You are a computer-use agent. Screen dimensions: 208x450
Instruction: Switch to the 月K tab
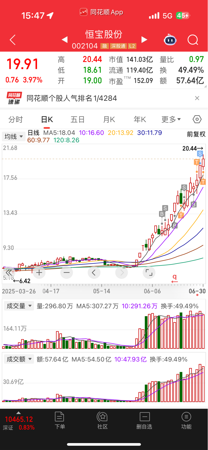pos(109,119)
